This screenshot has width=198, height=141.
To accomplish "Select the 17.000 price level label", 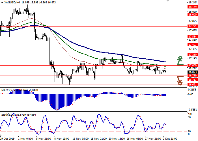I will point(192,65).
